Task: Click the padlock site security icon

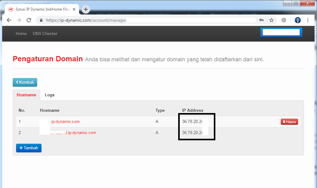Action: click(x=41, y=20)
